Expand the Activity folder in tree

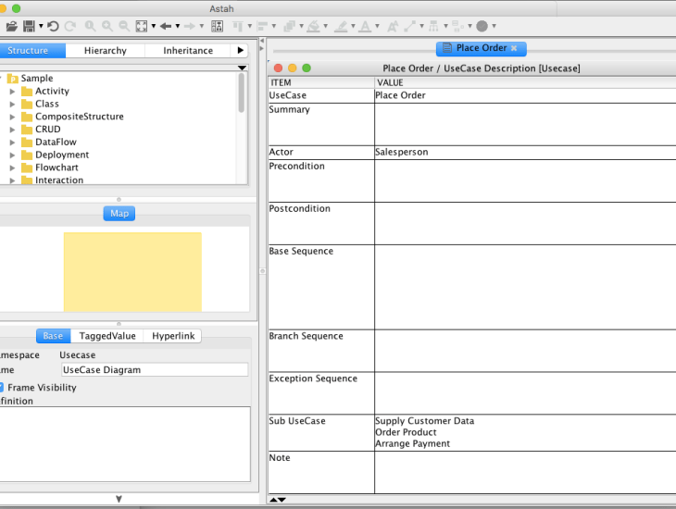[12, 92]
